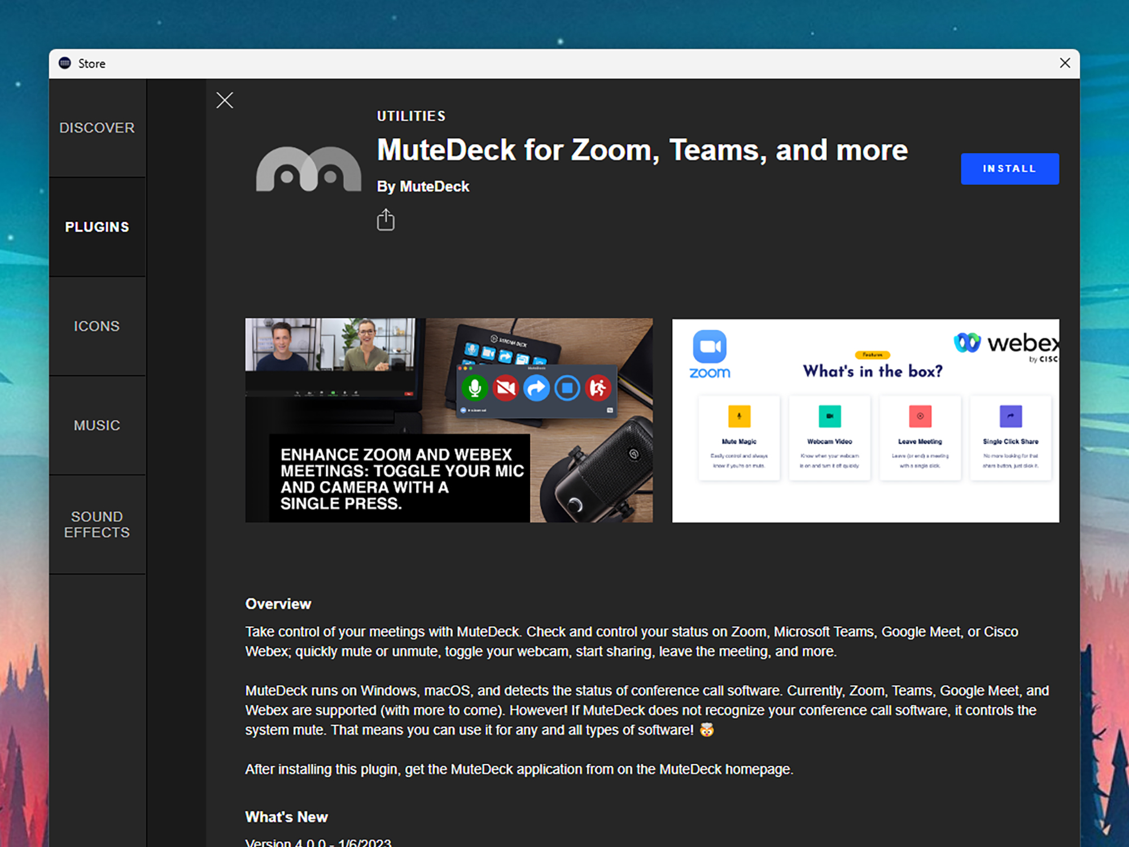Click the INSTALL button for MuteDeck plugin

click(1009, 168)
